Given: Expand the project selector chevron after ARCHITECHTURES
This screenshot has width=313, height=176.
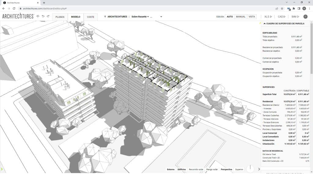Looking at the screenshot, I should (x=161, y=16).
